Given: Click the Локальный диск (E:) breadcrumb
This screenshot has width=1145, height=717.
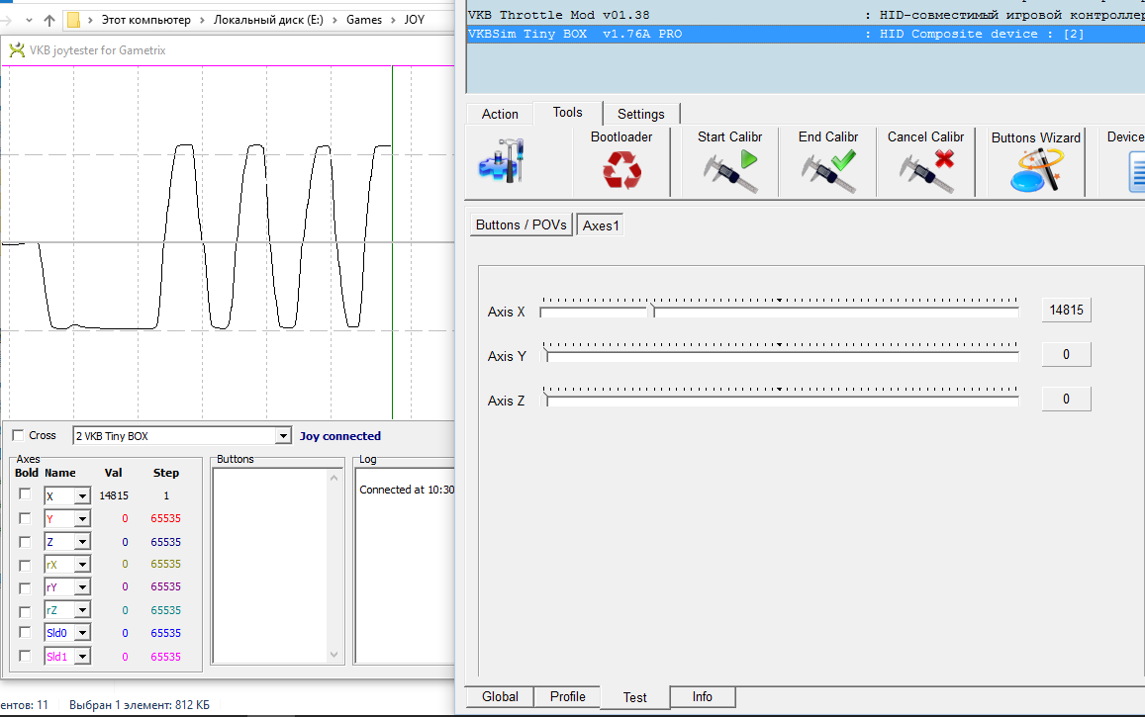Looking at the screenshot, I should point(268,20).
